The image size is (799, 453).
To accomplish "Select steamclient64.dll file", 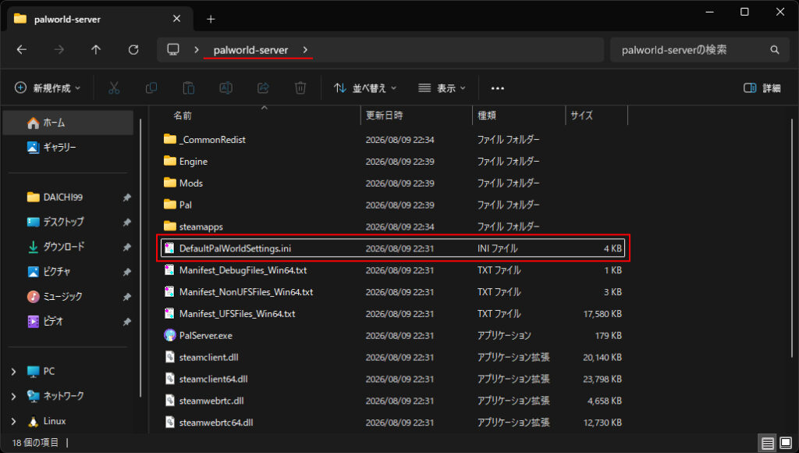I will (393, 379).
